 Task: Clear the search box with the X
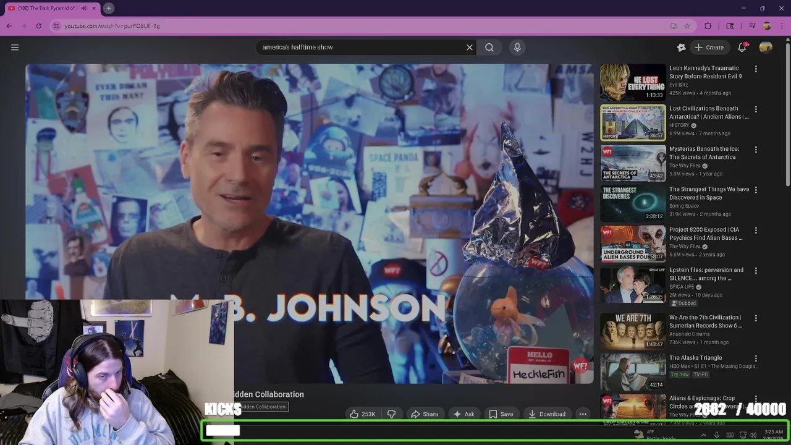(x=470, y=47)
